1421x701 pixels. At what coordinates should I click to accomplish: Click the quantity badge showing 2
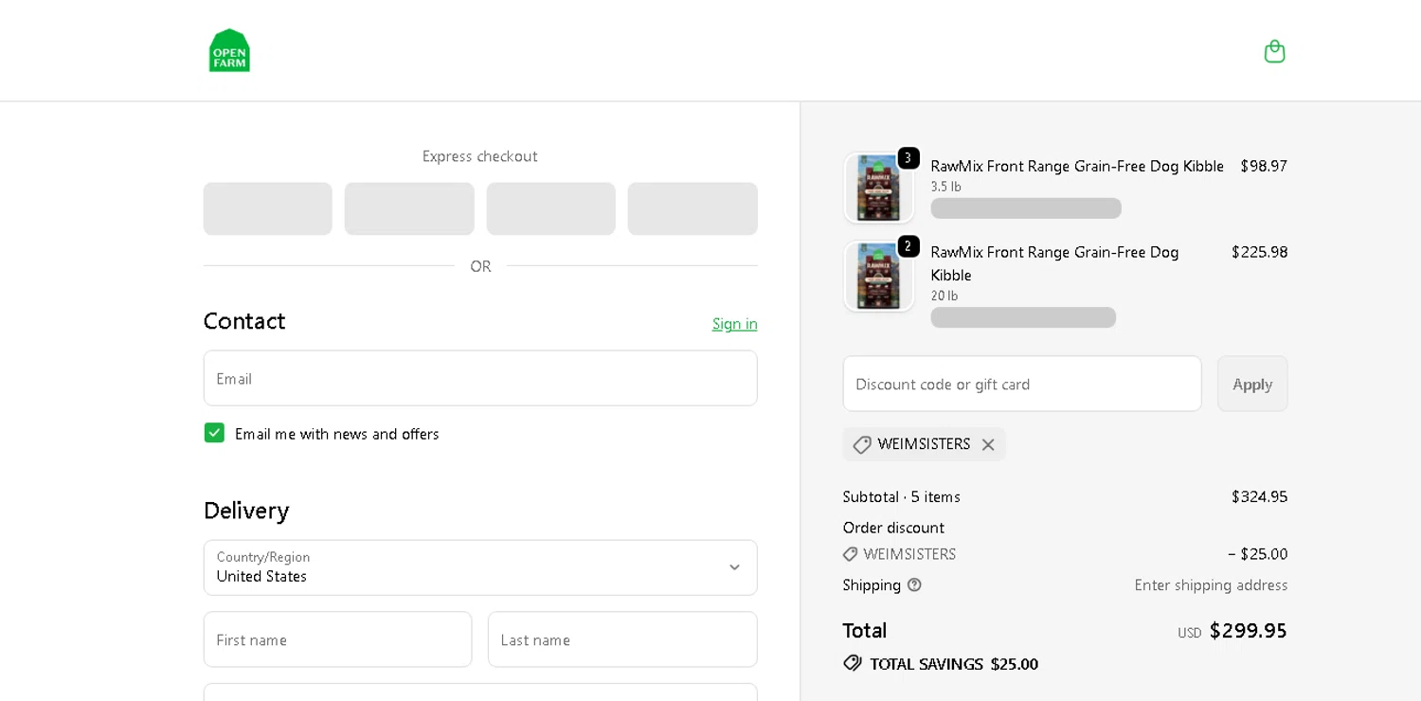click(x=908, y=246)
